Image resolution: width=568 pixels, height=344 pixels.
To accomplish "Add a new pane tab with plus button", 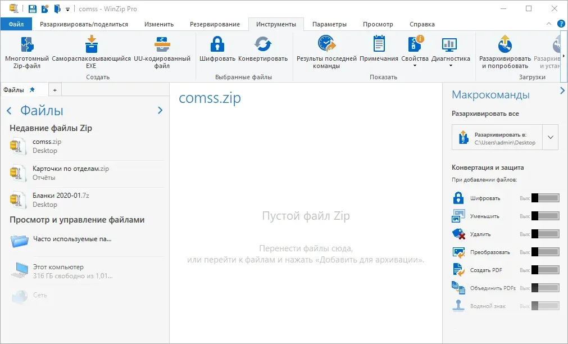I will coord(54,90).
